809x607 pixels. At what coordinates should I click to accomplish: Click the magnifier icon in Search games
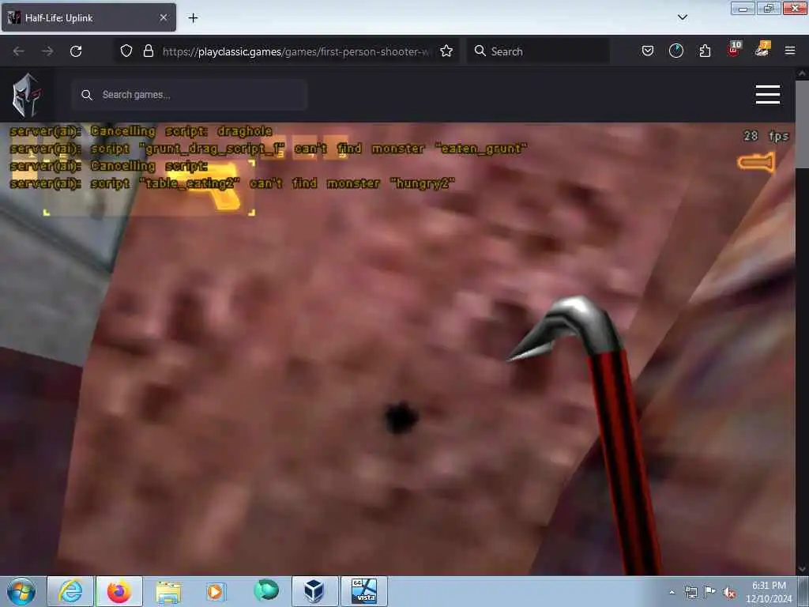coord(87,95)
